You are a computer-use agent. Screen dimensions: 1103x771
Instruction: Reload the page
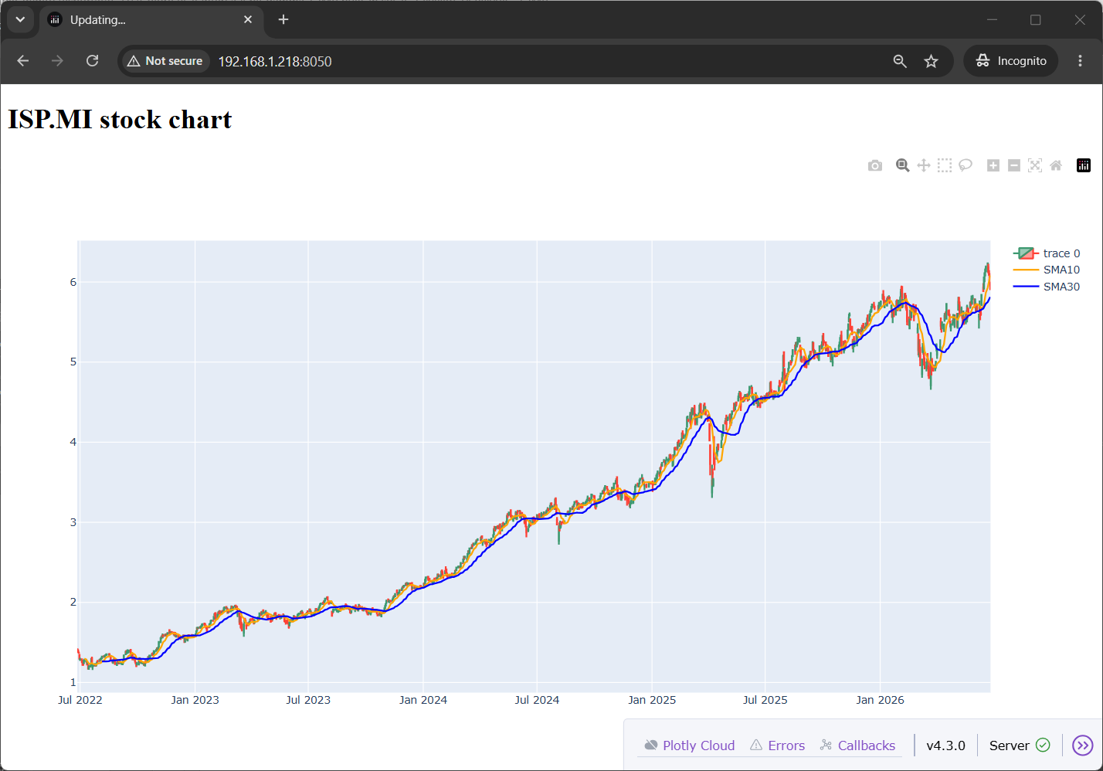point(92,61)
